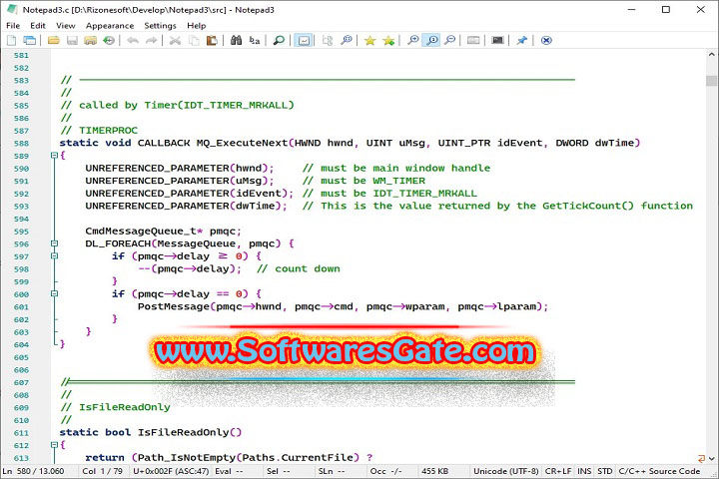Open the Help menu

pos(197,26)
